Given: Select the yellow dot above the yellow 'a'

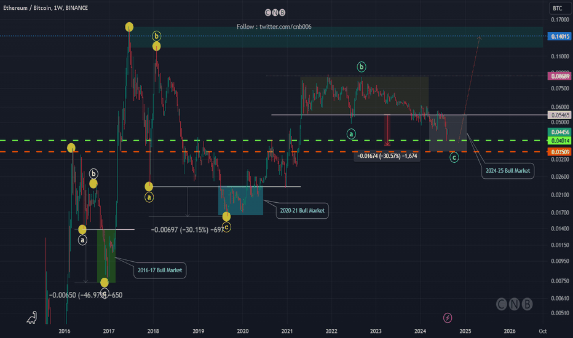Looking at the screenshot, I should point(149,187).
